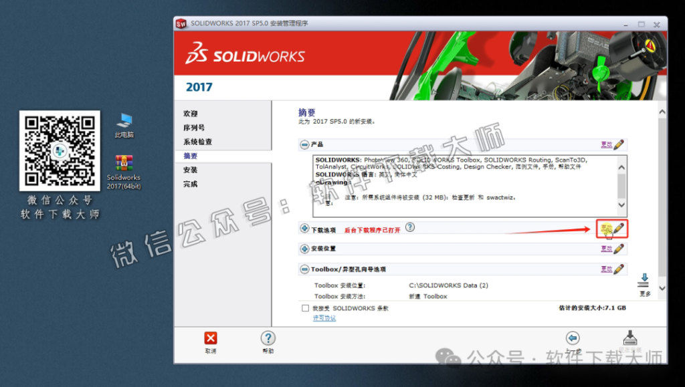
Task: Click the blue back arrow 上一步 icon
Action: pyautogui.click(x=573, y=338)
